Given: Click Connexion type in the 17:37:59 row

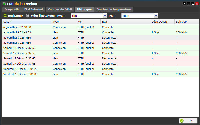Looking at the screenshot, I should pyautogui.click(x=59, y=48).
